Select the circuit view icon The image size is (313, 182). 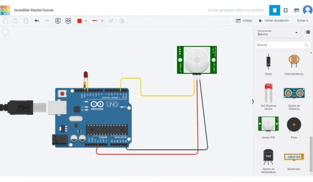coord(275,10)
